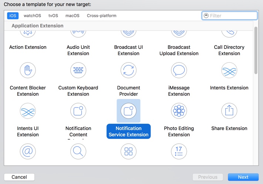Click the Intents Extension label

click(x=229, y=88)
